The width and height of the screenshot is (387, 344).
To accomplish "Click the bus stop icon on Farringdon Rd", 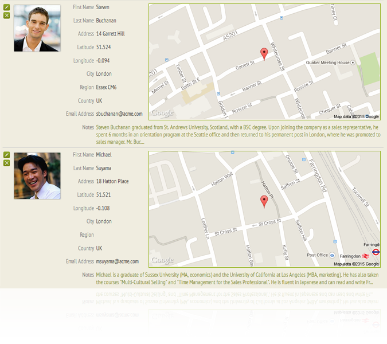I will [304, 159].
